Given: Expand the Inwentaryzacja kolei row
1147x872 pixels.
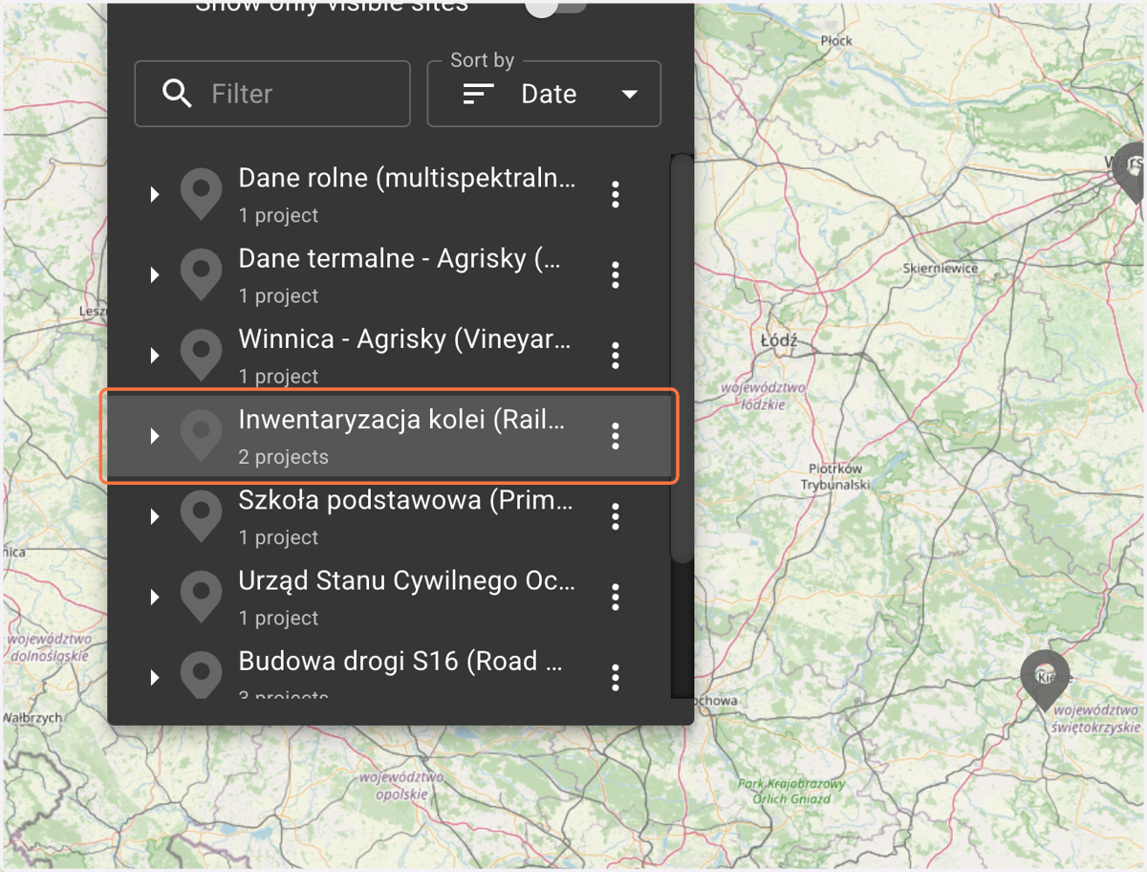Looking at the screenshot, I should [155, 436].
